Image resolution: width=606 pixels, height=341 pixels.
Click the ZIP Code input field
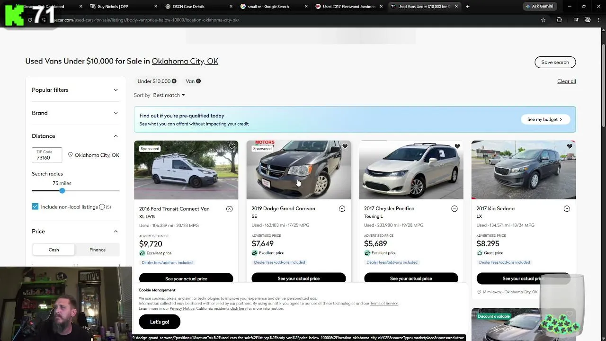[47, 155]
